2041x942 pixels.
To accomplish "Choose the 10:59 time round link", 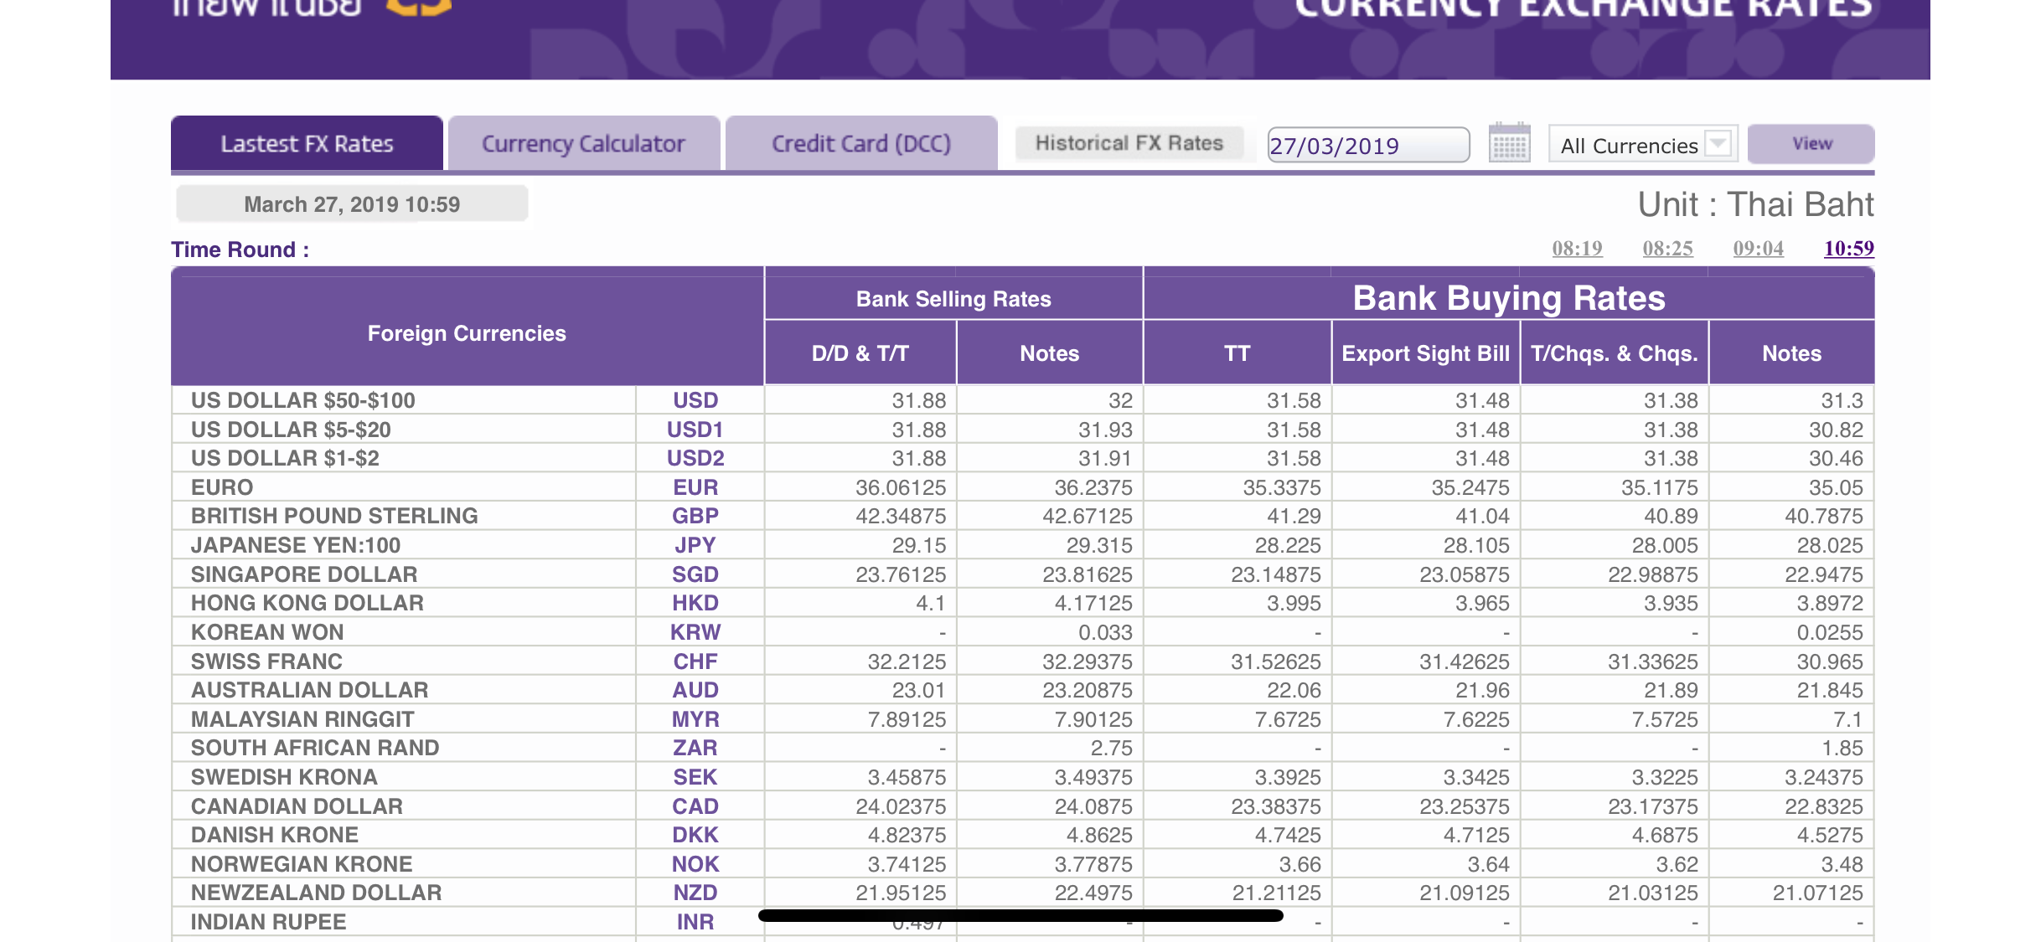I will click(x=1848, y=249).
